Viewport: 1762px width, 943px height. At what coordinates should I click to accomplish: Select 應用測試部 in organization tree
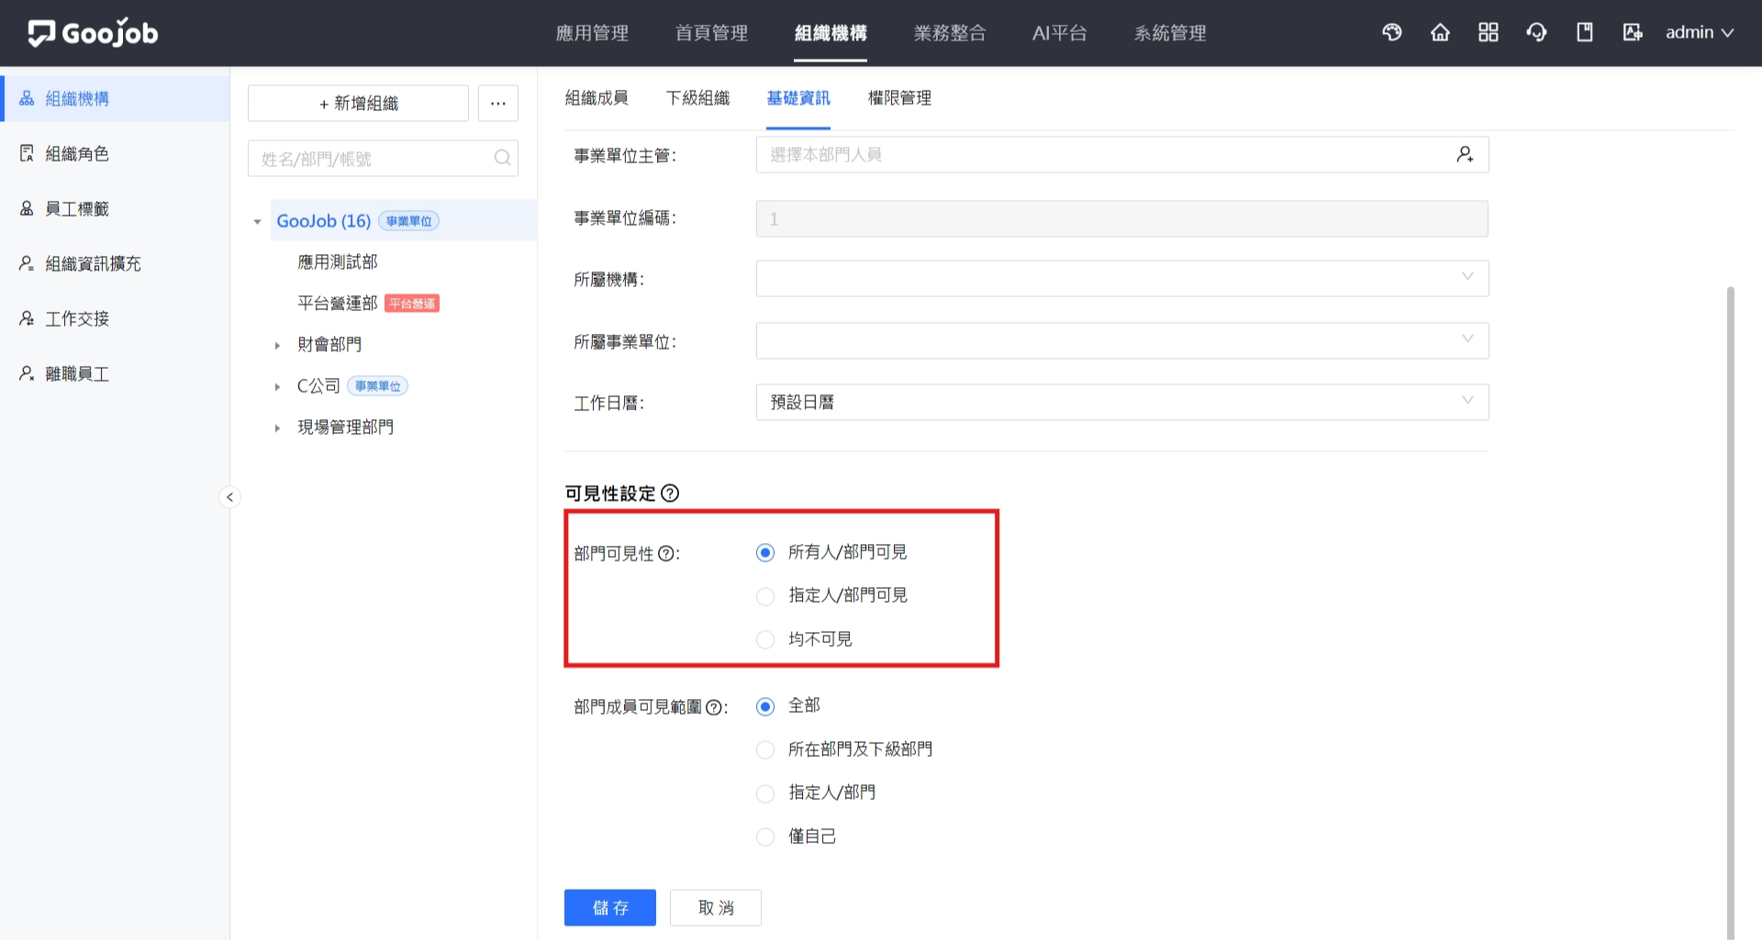(338, 262)
